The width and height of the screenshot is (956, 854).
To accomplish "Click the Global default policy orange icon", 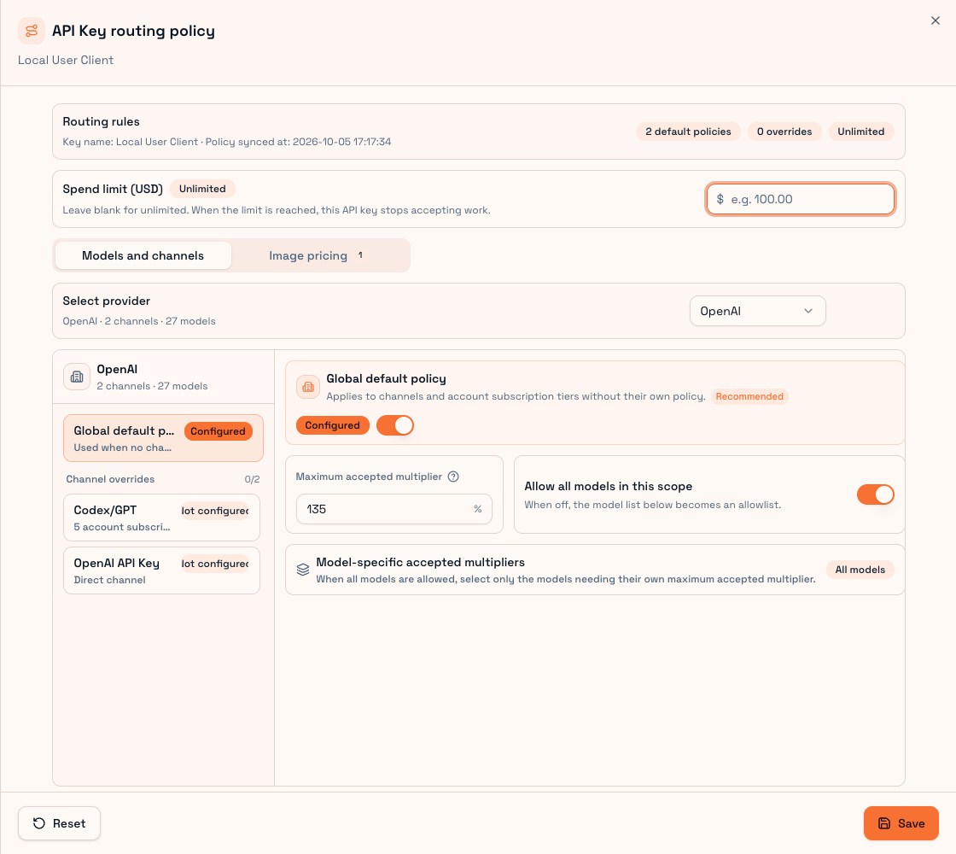I will pos(308,387).
